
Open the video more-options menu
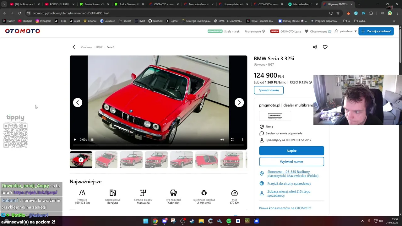pyautogui.click(x=242, y=140)
